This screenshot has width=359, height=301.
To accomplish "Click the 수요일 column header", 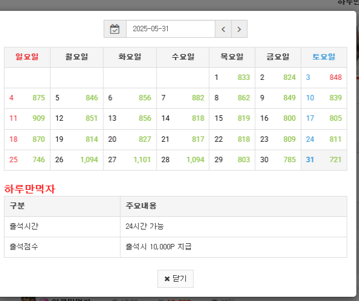I will (183, 57).
